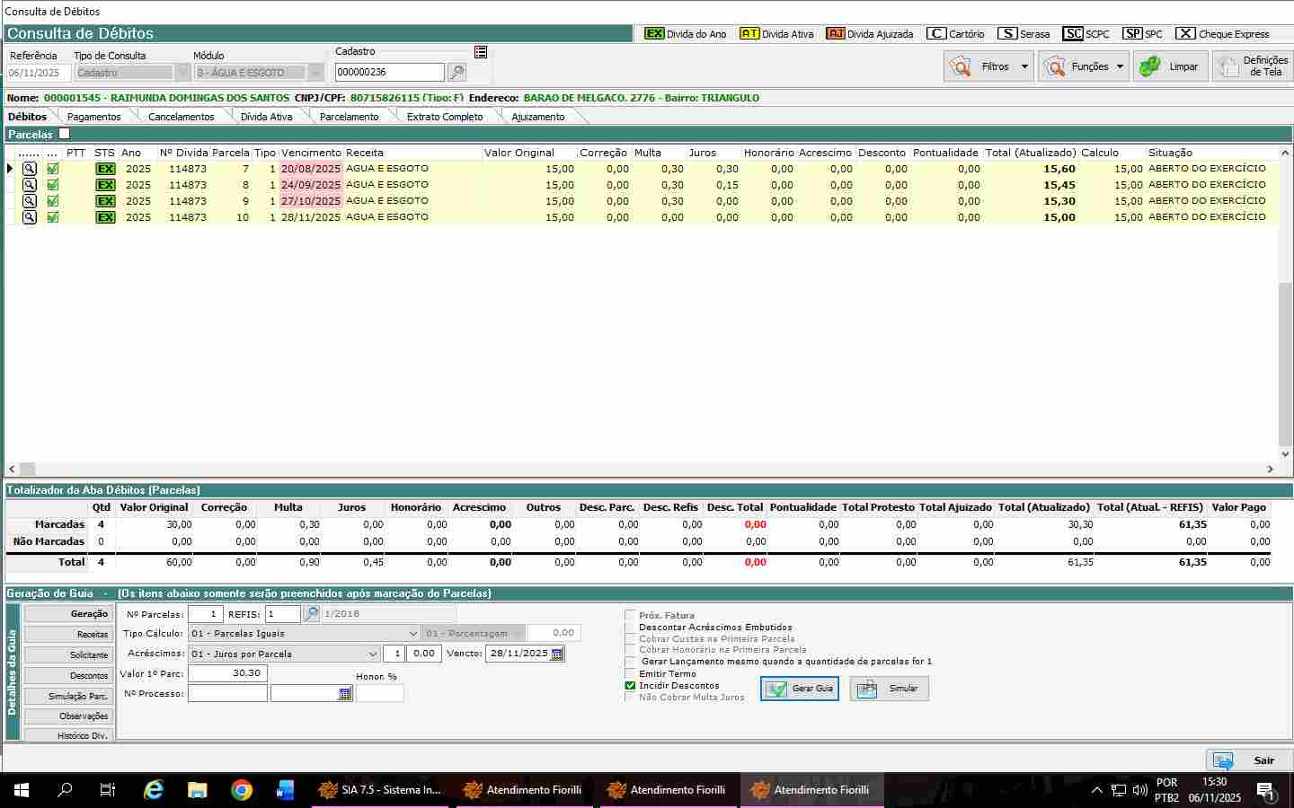The width and height of the screenshot is (1294, 808).
Task: Click the Gerar Guia button
Action: tap(799, 689)
